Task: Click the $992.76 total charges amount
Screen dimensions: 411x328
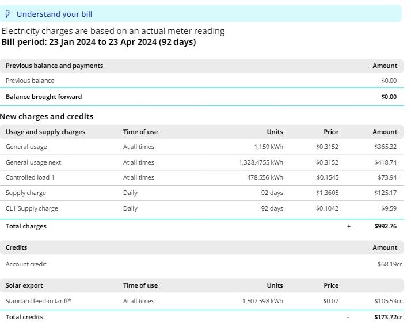Action: [385, 226]
